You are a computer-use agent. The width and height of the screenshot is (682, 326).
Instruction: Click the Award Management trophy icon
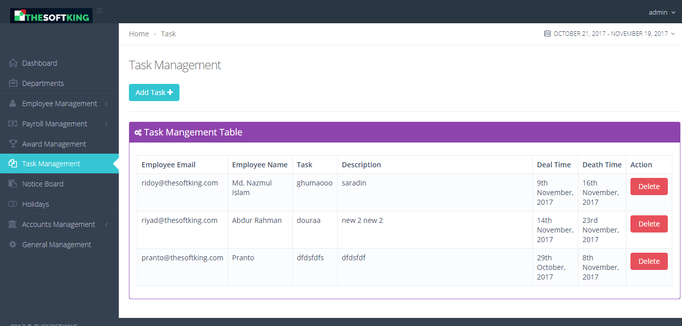[12, 144]
